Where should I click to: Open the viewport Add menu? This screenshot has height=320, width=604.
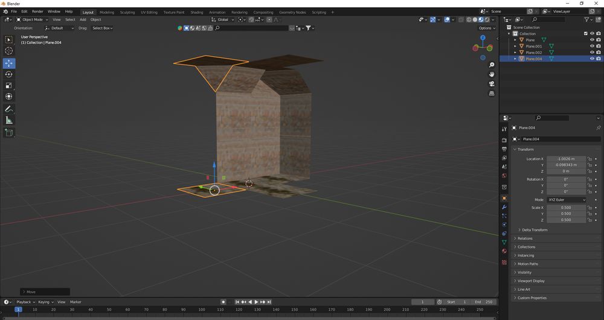83,20
